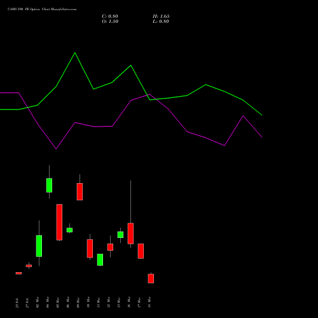Click the lowest red candlestick for 18 Mar
Screen dimensions: 318x318
tap(151, 279)
